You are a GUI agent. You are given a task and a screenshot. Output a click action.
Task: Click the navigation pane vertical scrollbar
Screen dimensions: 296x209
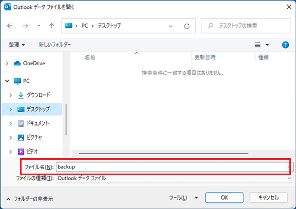[x=66, y=119]
